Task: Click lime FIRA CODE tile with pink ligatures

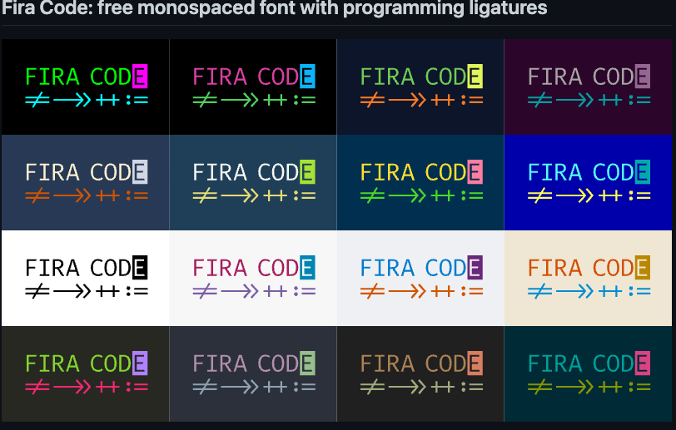Action: pyautogui.click(x=86, y=373)
